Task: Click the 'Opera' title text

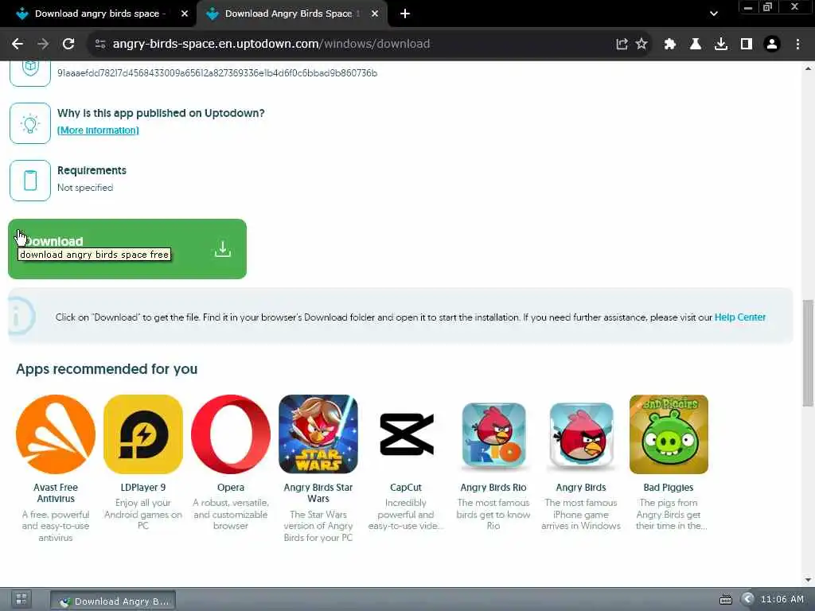Action: (231, 488)
